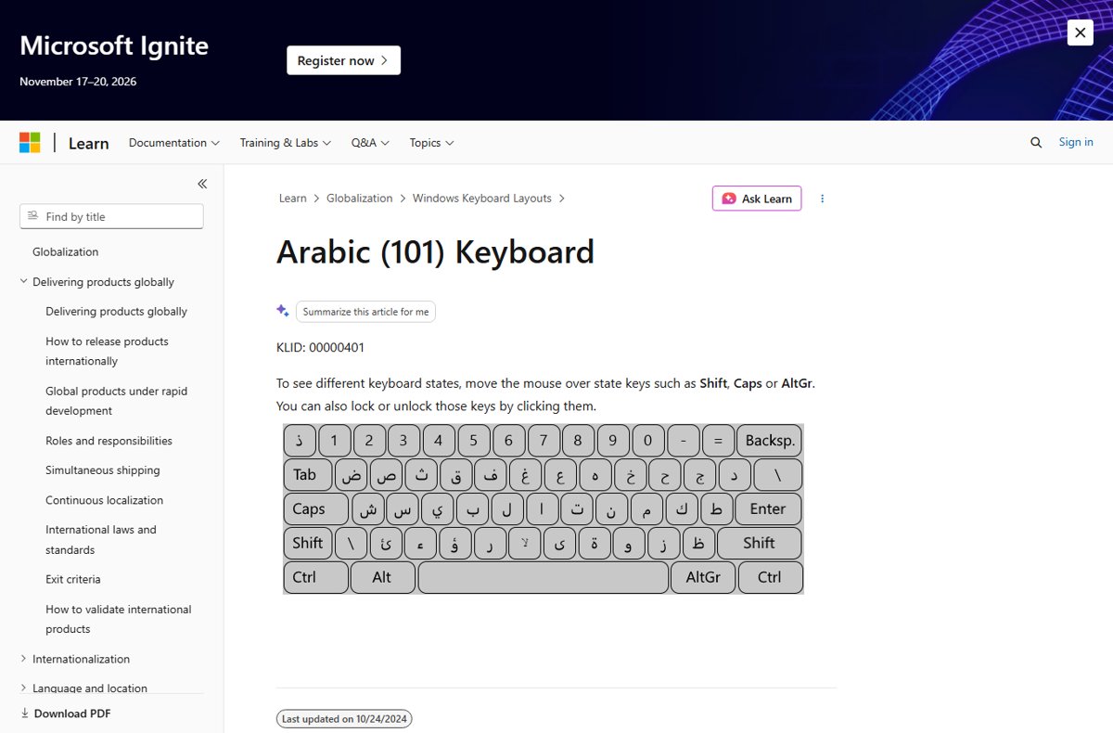Open the Training & Labs dropdown

click(286, 143)
